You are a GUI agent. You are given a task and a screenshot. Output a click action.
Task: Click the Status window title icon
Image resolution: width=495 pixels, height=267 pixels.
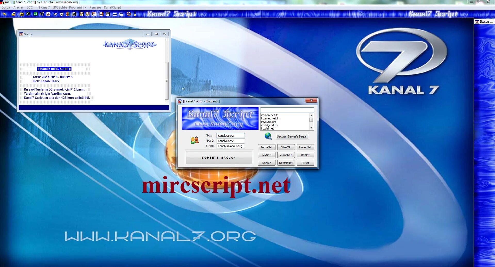click(x=21, y=34)
